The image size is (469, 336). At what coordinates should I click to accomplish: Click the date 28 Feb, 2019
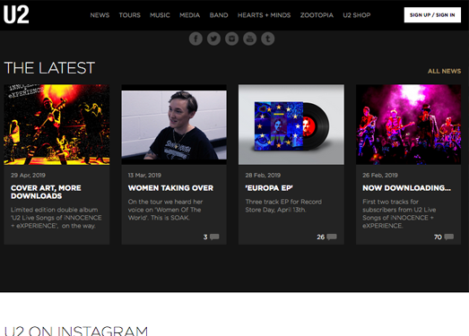coord(263,176)
